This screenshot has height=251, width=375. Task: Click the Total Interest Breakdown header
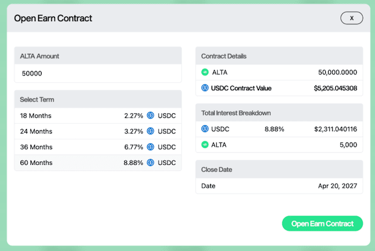pyautogui.click(x=279, y=113)
